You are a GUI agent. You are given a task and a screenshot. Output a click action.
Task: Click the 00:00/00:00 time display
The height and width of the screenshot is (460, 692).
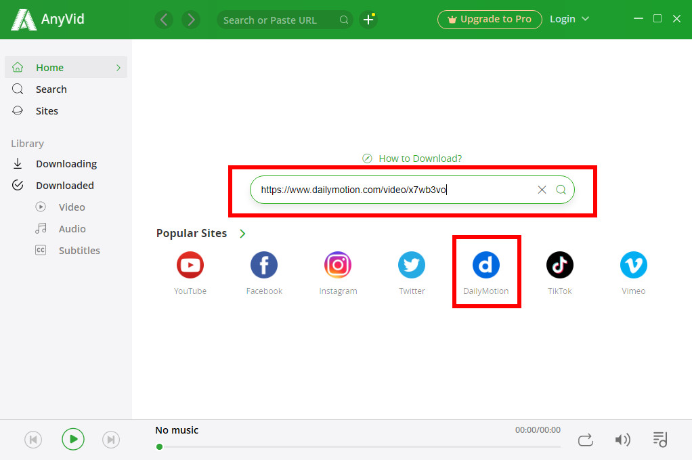pos(538,430)
